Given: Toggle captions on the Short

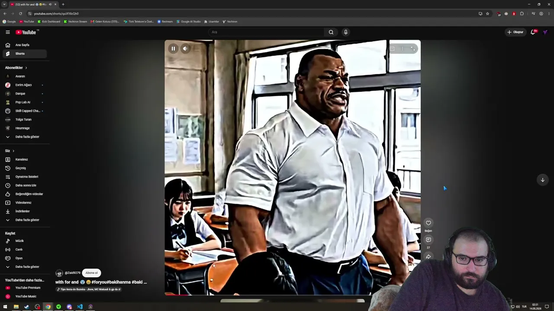Looking at the screenshot, I should pyautogui.click(x=392, y=48).
